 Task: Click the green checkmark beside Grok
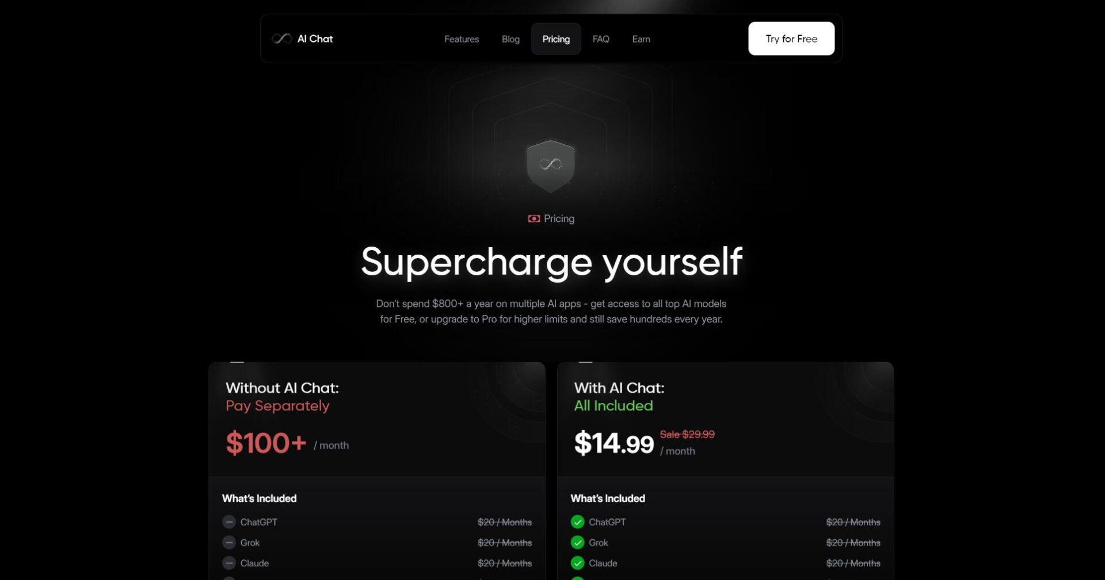[577, 543]
